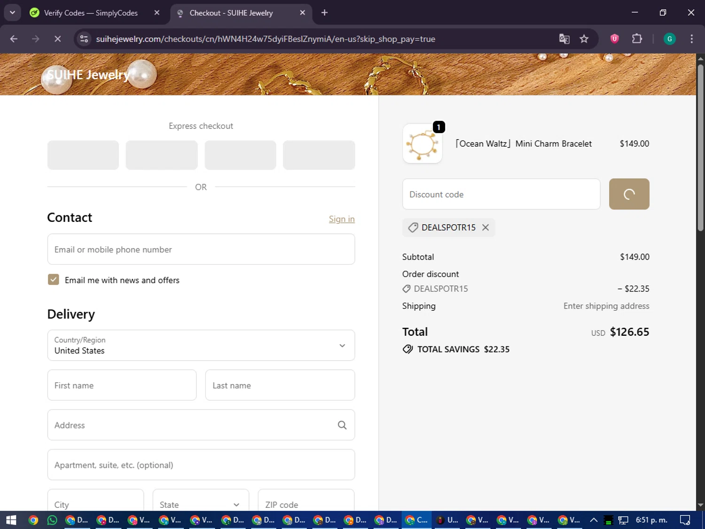
Task: Show hidden system tray icons
Action: (x=594, y=520)
